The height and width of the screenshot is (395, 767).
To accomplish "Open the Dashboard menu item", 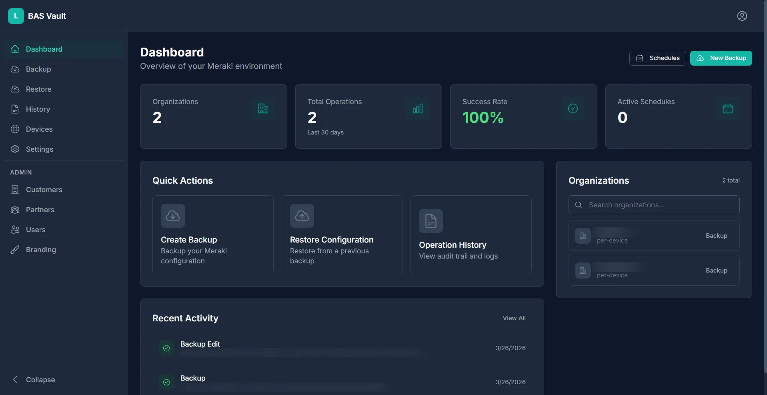I will 64,49.
